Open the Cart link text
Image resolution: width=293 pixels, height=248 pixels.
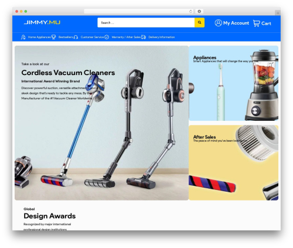pyautogui.click(x=266, y=23)
